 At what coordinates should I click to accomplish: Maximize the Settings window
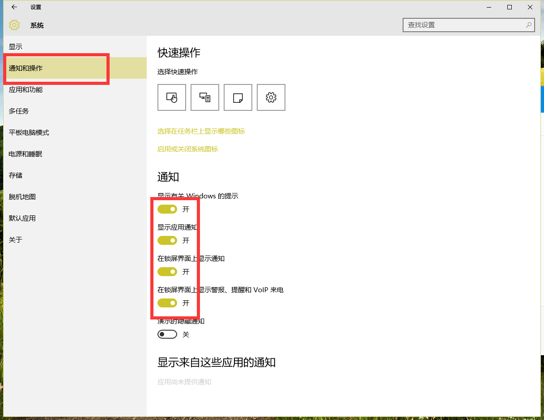point(509,7)
